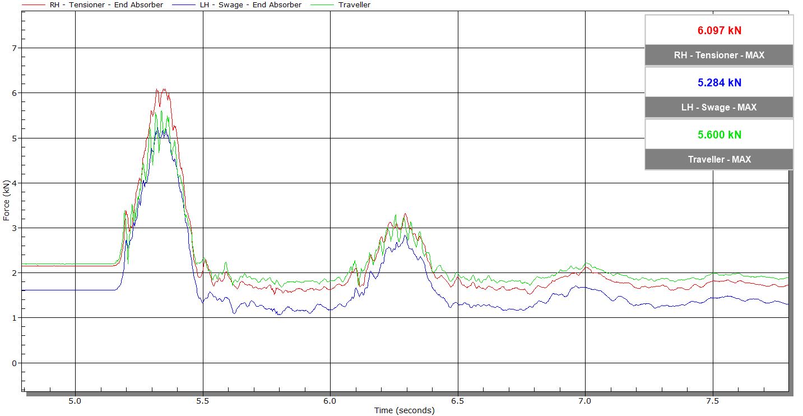
Task: Click the green Traveller legend line
Action: (323, 5)
